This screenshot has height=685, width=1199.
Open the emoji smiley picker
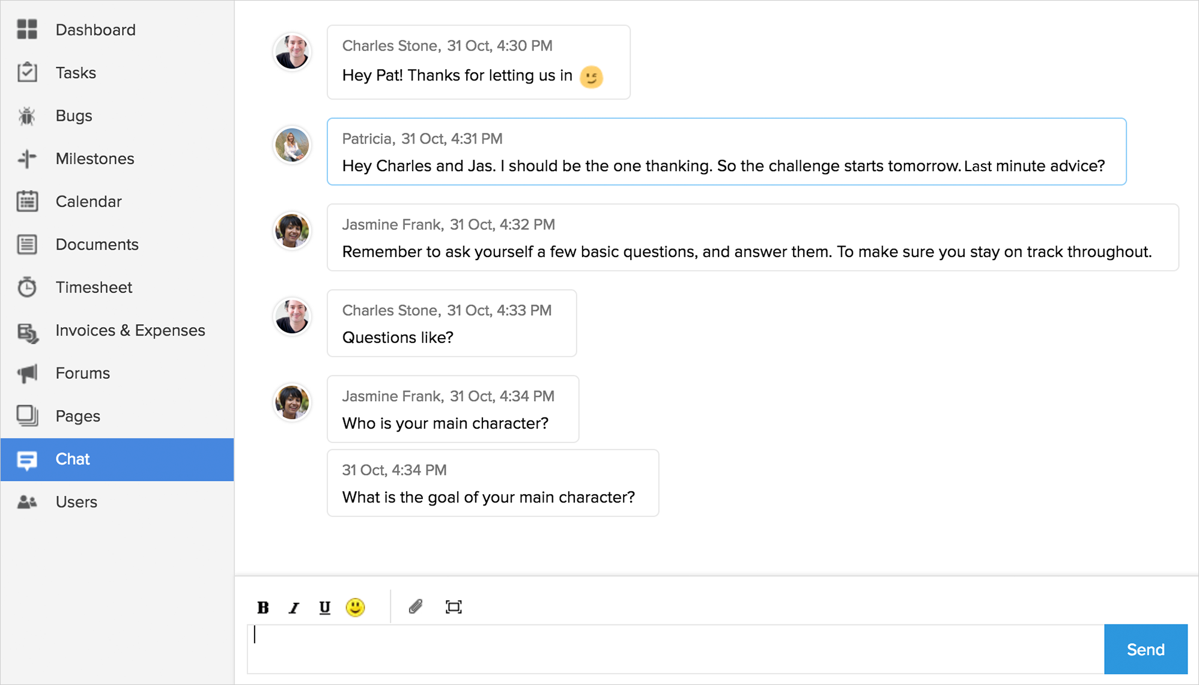point(355,607)
